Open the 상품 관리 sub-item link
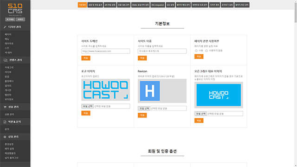The width and height of the screenshot is (297, 167). (9, 115)
